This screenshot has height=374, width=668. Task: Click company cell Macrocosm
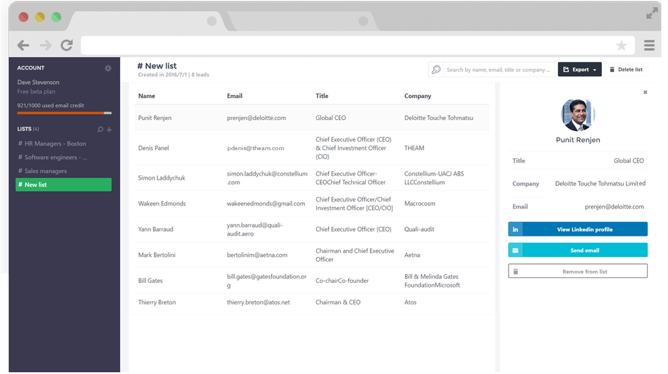pyautogui.click(x=420, y=203)
